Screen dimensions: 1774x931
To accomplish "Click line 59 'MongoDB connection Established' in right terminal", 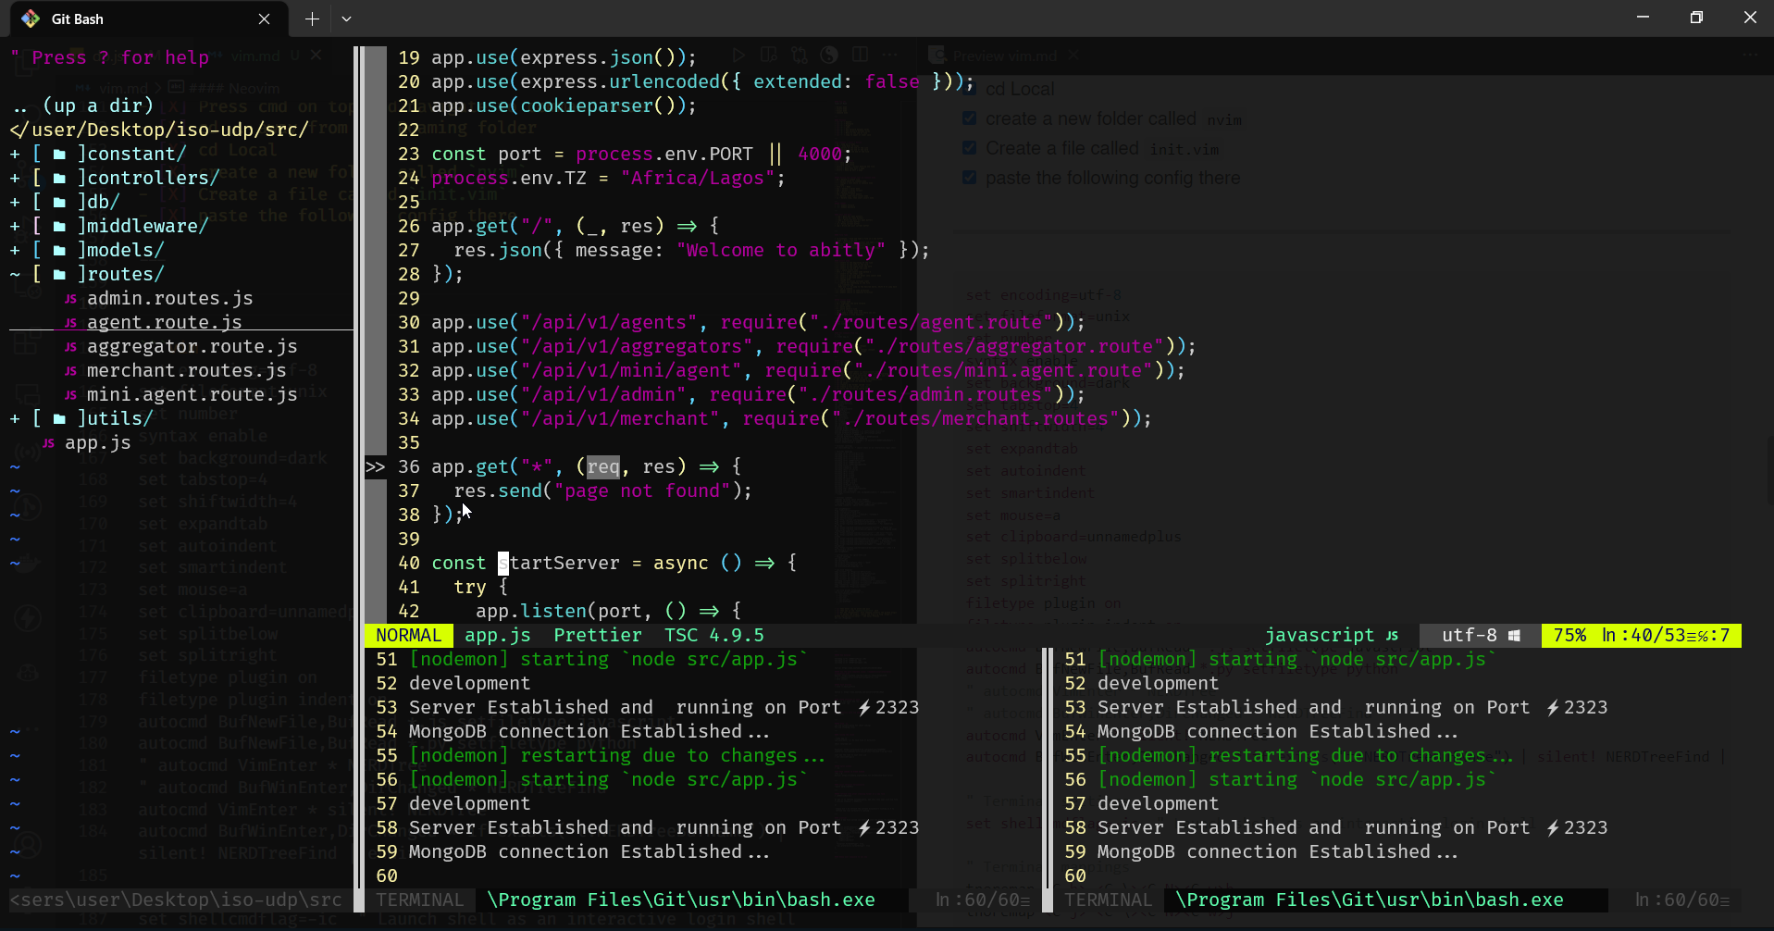I will [1277, 852].
